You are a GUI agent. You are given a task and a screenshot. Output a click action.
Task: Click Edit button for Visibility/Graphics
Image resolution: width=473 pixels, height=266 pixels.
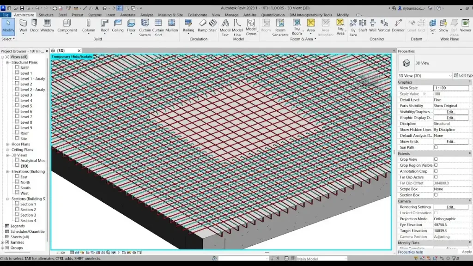click(451, 112)
